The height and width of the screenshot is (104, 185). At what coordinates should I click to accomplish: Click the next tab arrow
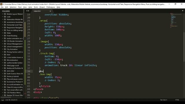(x=29, y=11)
